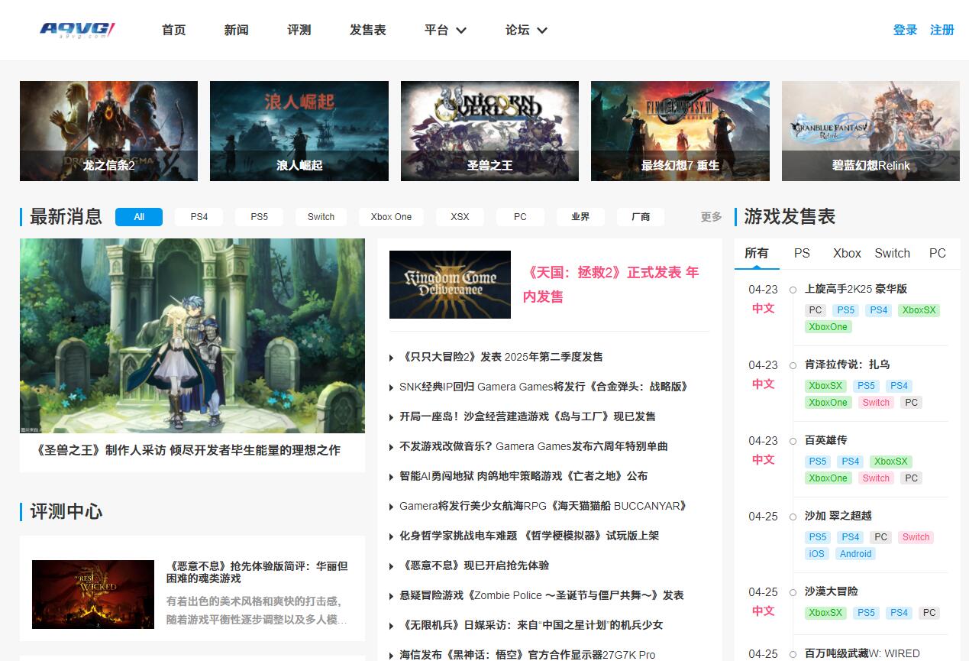Click the iOS tag under 沙加 翠之超越
This screenshot has width=969, height=661.
(816, 554)
